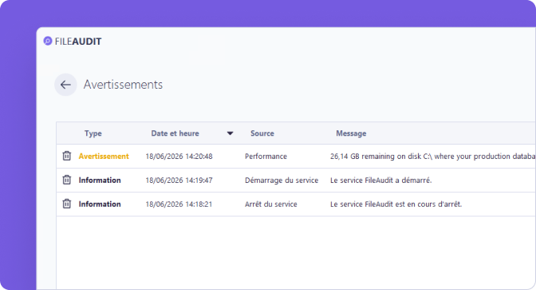Screen dimensions: 536x290
Task: Sort by Type column header
Action: [93, 133]
